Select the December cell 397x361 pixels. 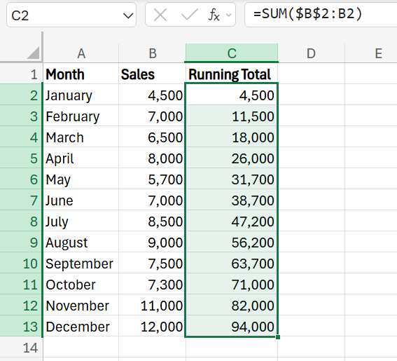point(81,327)
